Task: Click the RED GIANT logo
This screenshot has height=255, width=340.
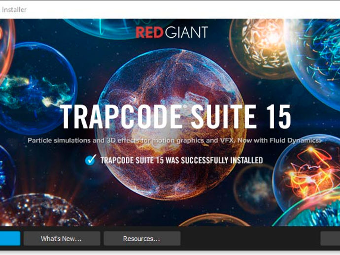Action: coord(172,32)
